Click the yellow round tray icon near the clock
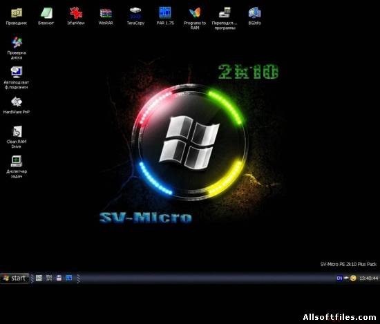380x324 pixels. pos(353,278)
